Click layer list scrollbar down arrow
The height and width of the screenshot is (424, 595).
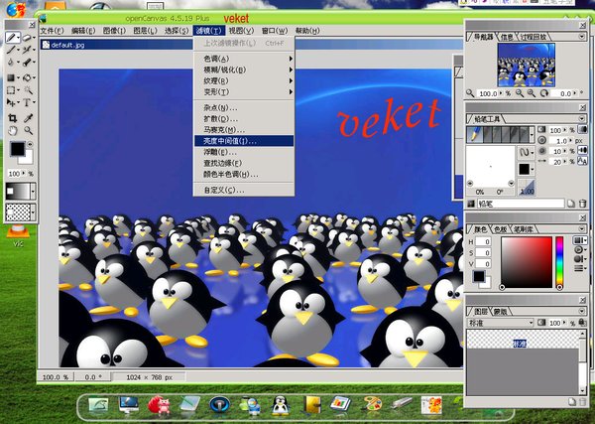click(582, 391)
